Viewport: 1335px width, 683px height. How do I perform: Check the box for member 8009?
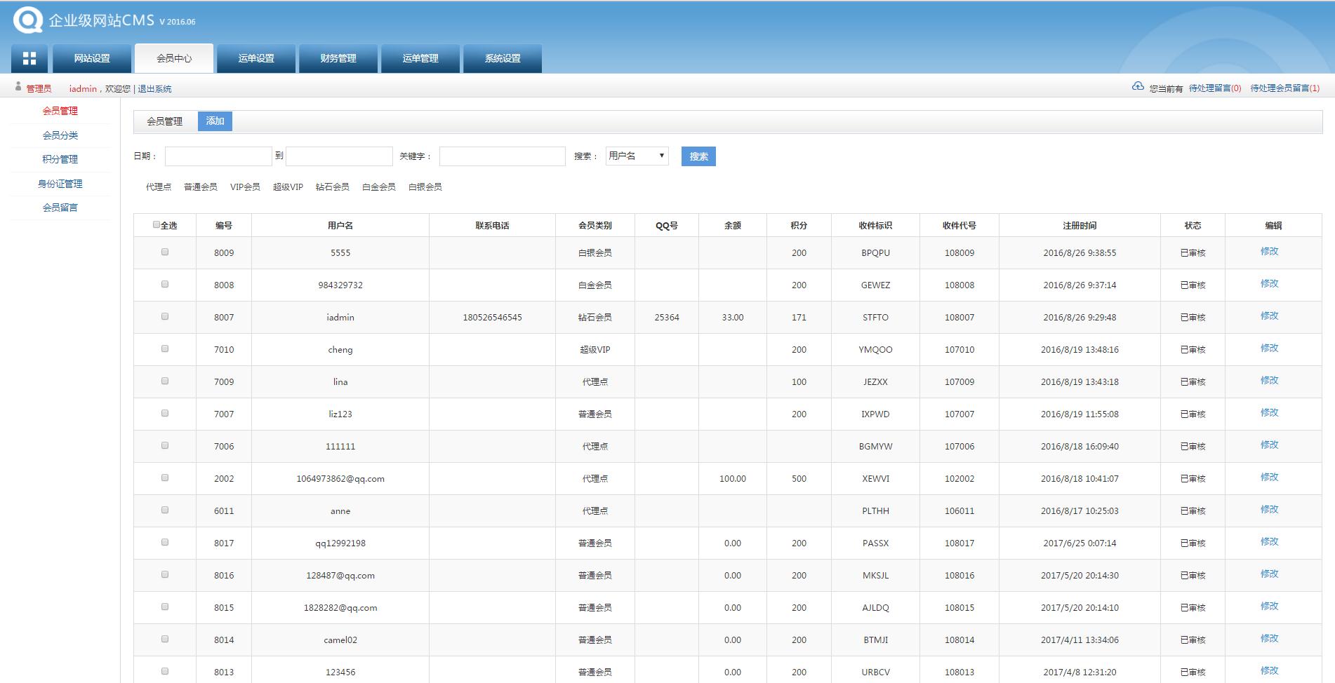[x=165, y=252]
